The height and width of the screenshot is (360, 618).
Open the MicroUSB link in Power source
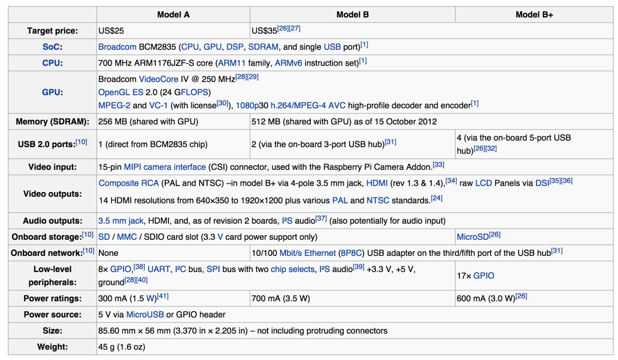tap(145, 315)
